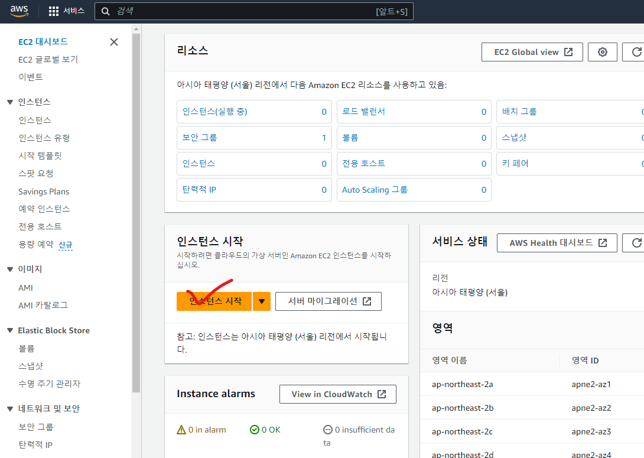Open 용량 예약 in sidebar
The width and height of the screenshot is (644, 458).
[x=35, y=245]
